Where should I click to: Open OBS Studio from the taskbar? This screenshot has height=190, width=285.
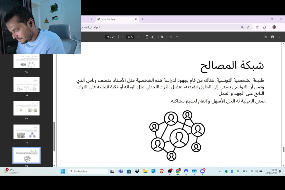tap(170, 171)
